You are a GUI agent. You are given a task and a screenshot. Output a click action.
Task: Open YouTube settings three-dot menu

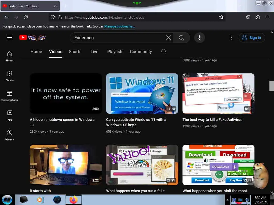click(x=231, y=38)
